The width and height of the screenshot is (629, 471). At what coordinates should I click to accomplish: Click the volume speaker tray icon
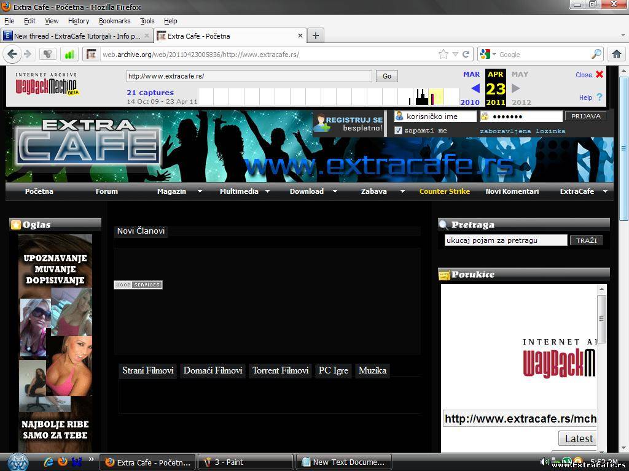click(544, 462)
